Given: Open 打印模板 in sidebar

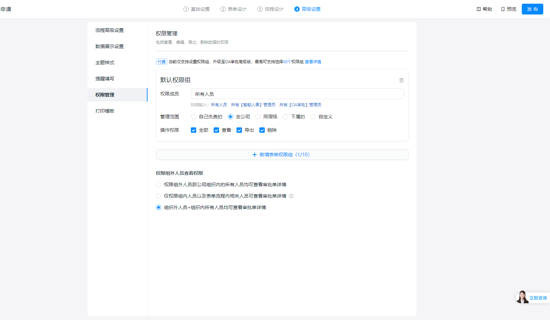Looking at the screenshot, I should click(x=117, y=111).
